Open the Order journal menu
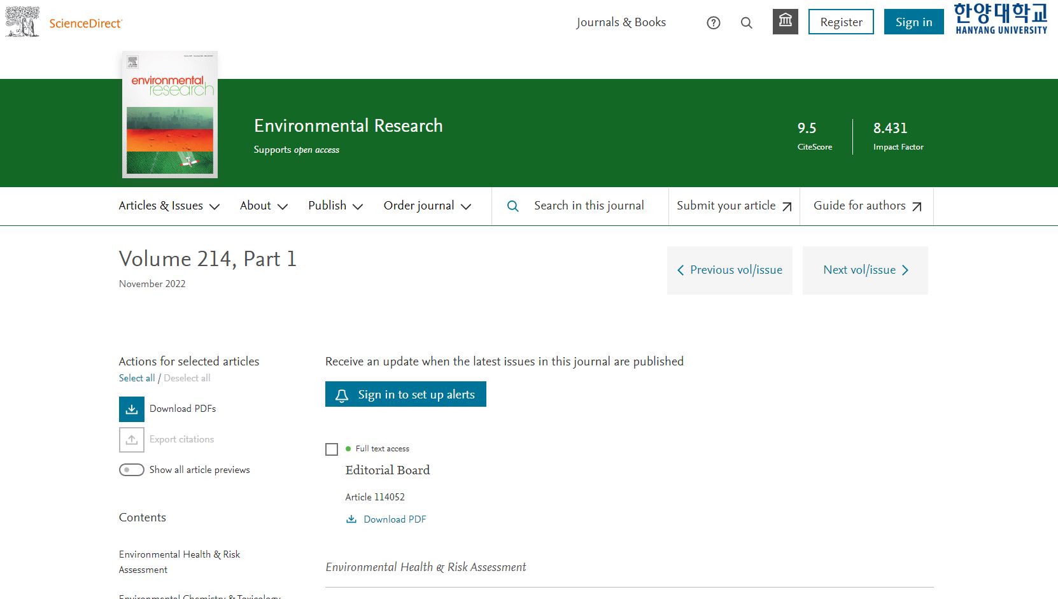1058x599 pixels. pyautogui.click(x=427, y=206)
